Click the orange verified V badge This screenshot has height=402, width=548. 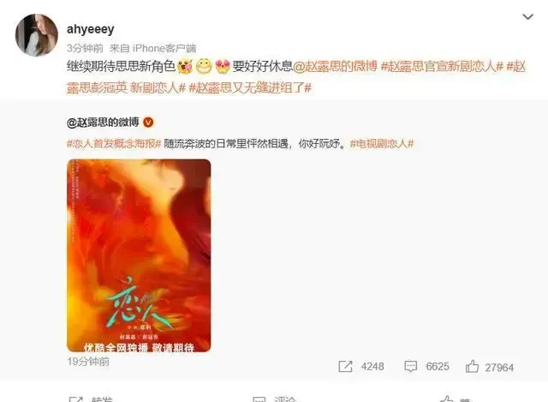coord(148,122)
